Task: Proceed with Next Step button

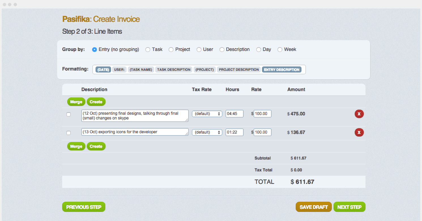Action: tap(349, 207)
